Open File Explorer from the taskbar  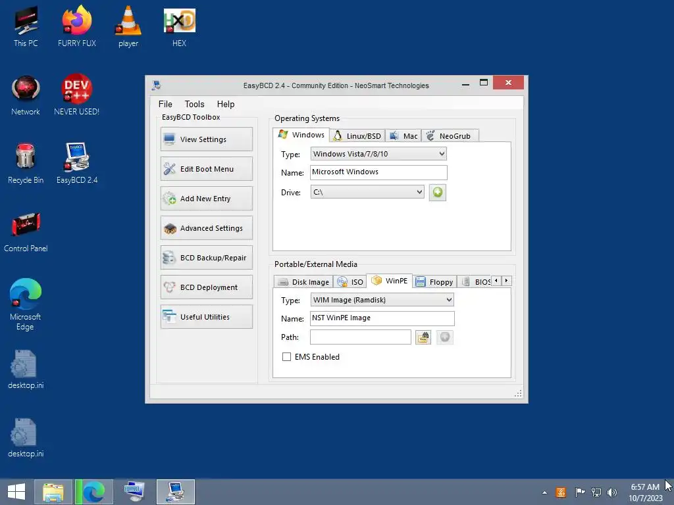(x=53, y=492)
